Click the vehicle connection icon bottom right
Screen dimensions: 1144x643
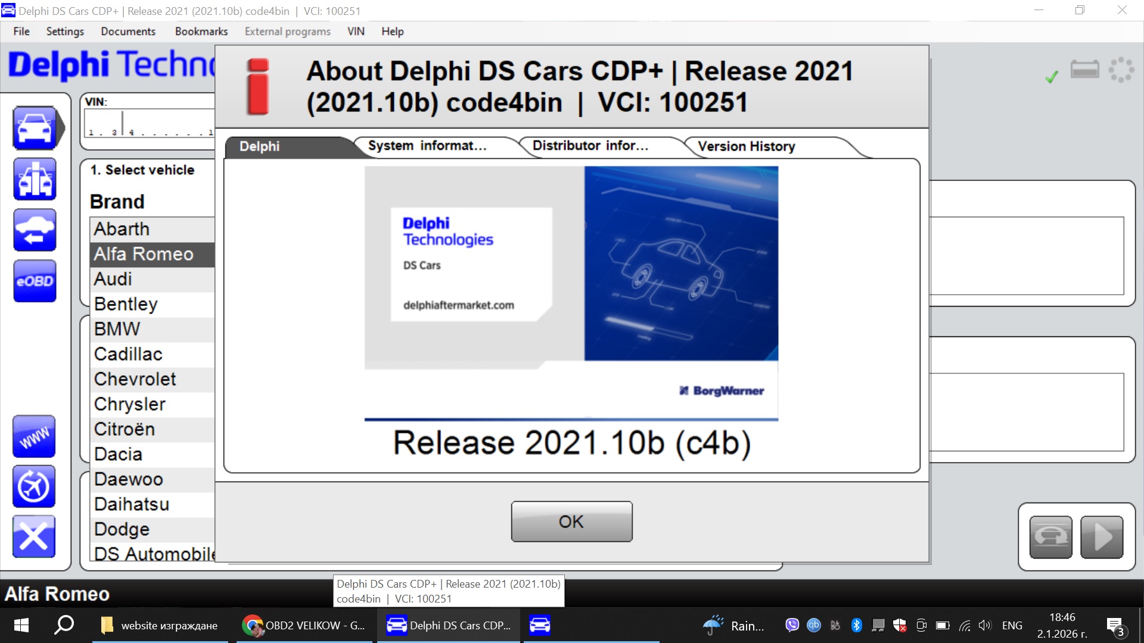coord(1051,536)
